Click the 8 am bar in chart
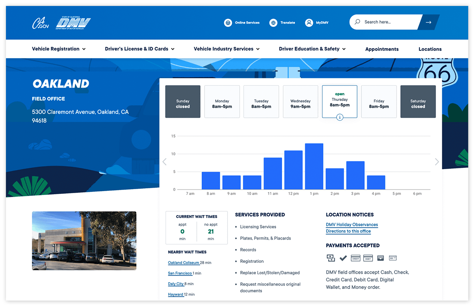The image size is (473, 307). point(211,180)
